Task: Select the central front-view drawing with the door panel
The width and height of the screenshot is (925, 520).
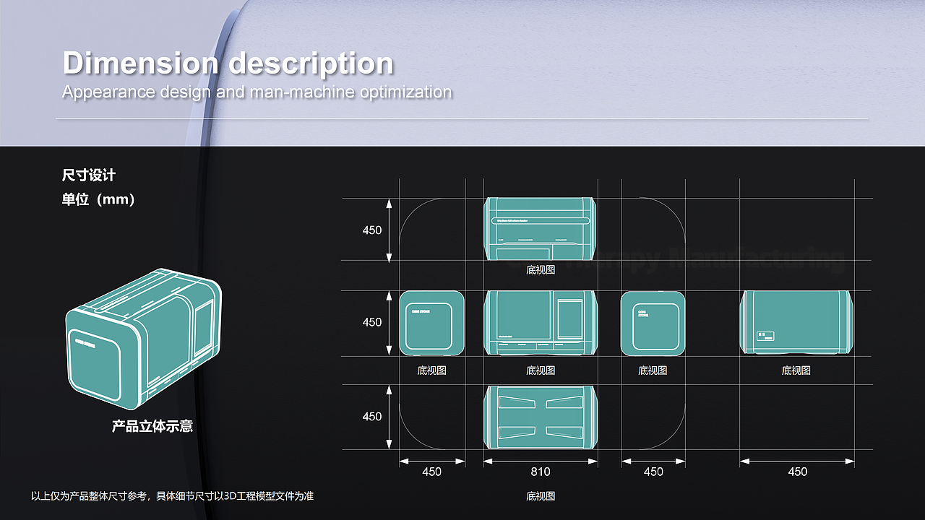Action: (541, 323)
